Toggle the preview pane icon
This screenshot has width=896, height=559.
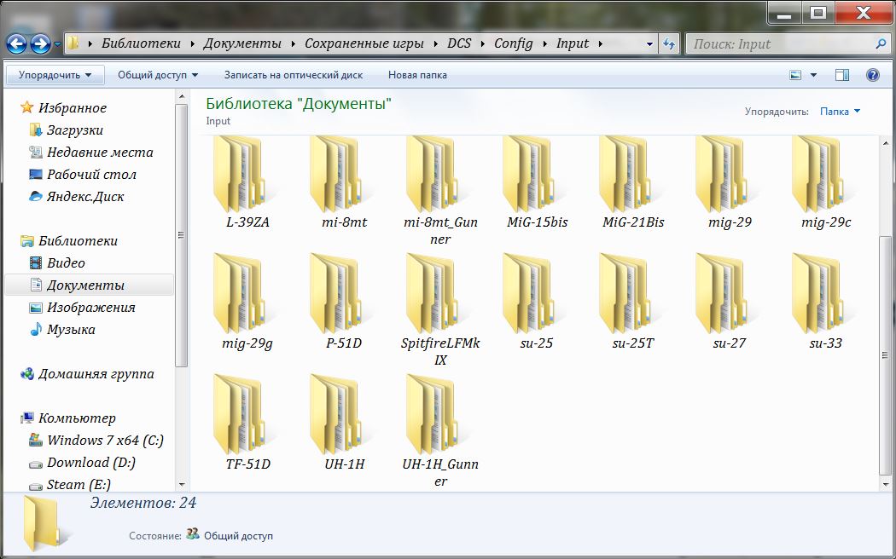(841, 75)
